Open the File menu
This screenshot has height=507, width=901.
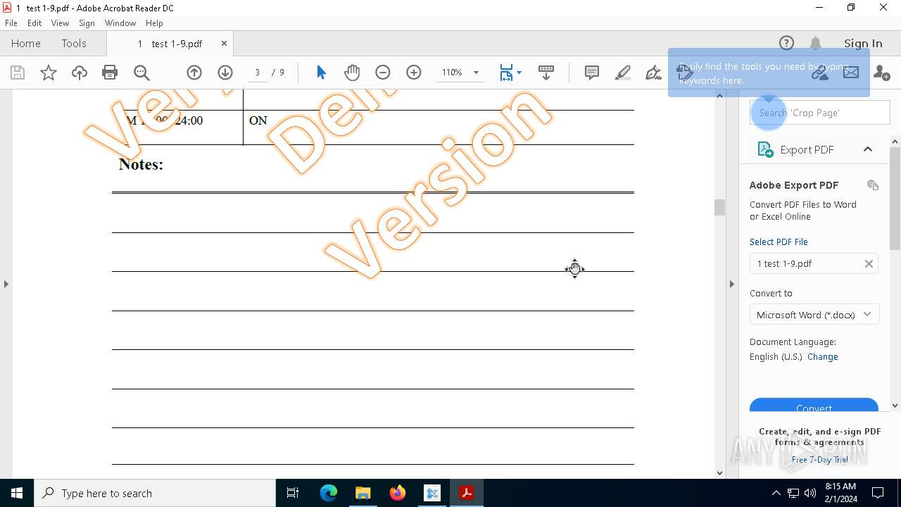pos(11,23)
